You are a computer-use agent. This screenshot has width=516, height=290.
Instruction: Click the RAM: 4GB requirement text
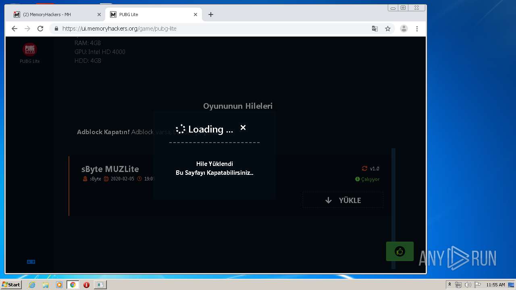[x=88, y=43]
